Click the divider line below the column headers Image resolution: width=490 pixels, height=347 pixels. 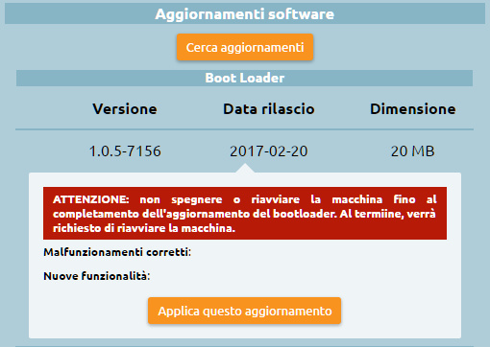pyautogui.click(x=244, y=129)
